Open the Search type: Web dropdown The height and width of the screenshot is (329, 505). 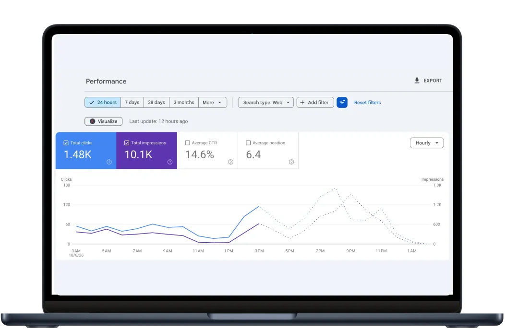266,102
